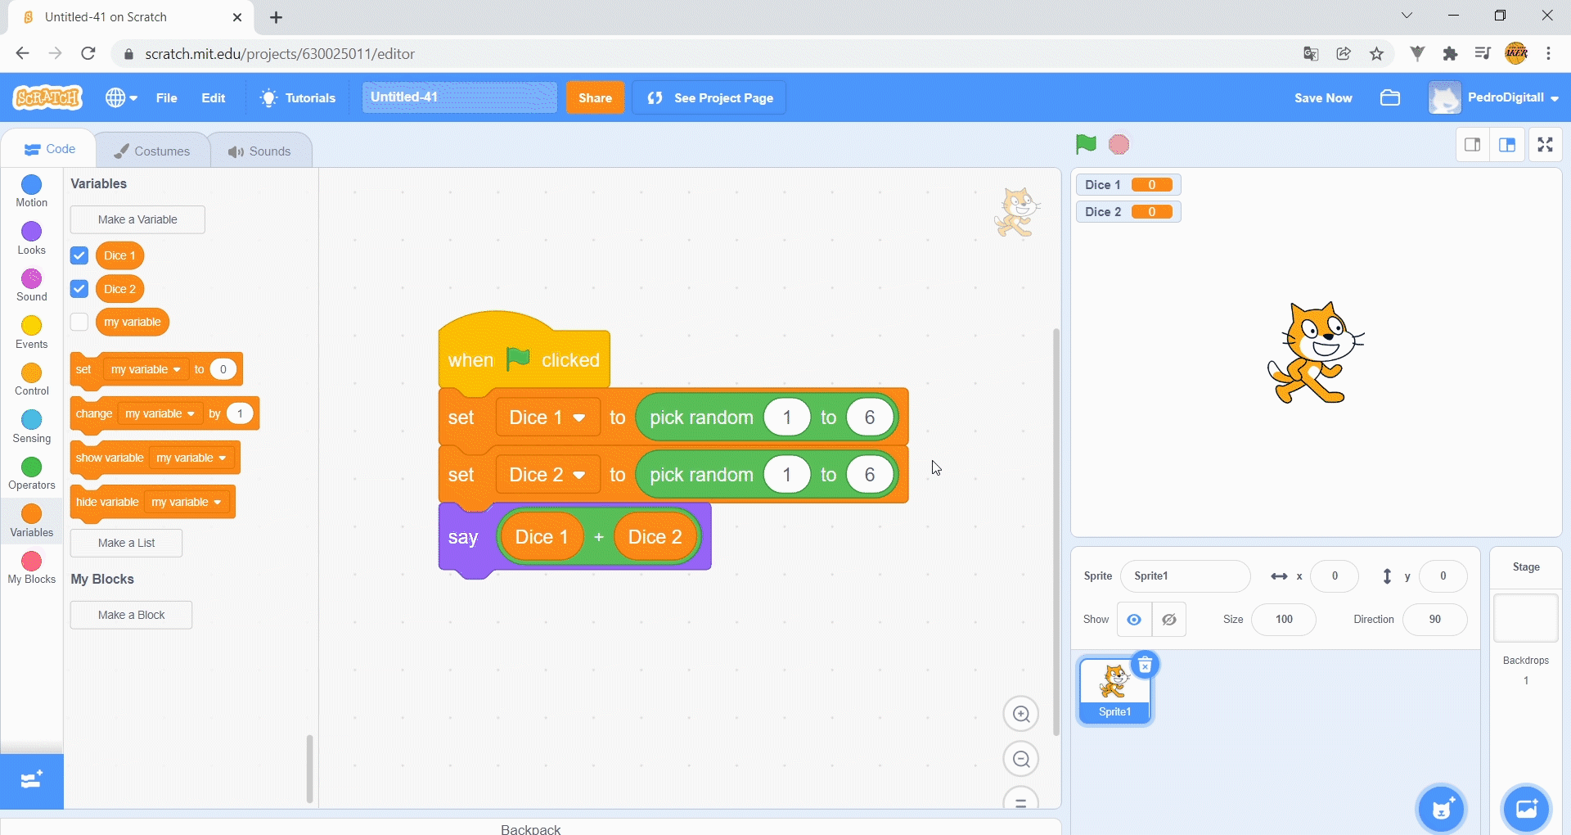The height and width of the screenshot is (835, 1571).
Task: Open the PedroDigitall account menu
Action: click(1493, 97)
